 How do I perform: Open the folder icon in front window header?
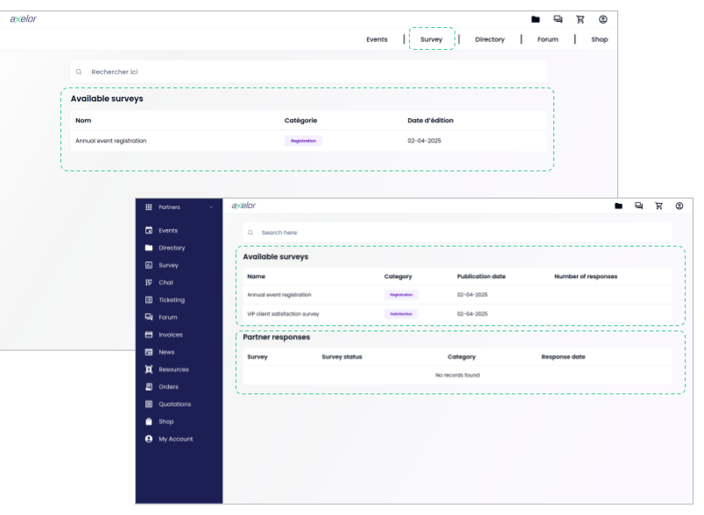618,205
